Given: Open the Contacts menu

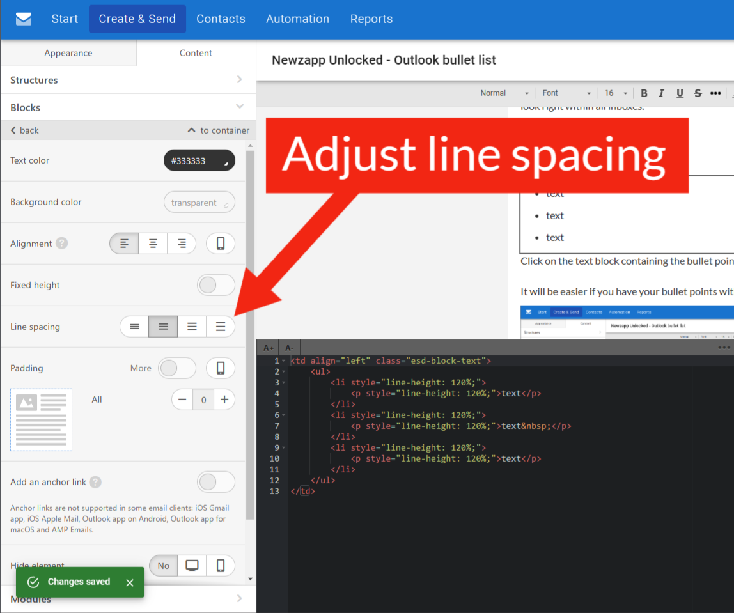Looking at the screenshot, I should coord(221,19).
